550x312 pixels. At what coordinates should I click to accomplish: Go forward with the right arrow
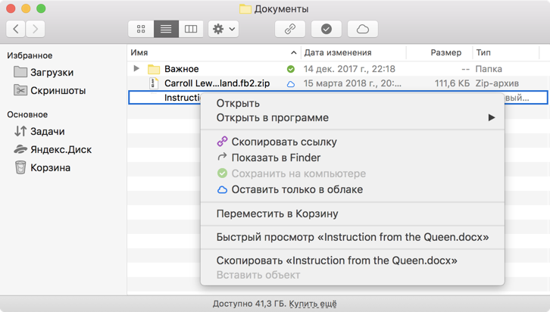(x=35, y=29)
